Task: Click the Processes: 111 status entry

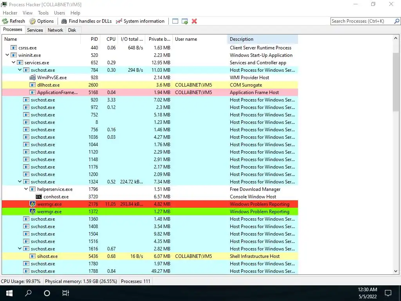Action: [x=135, y=281]
